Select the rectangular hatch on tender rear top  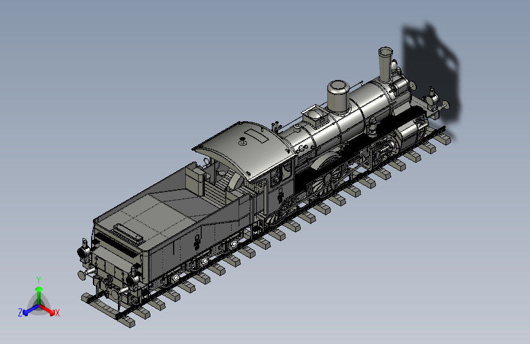coord(128,232)
